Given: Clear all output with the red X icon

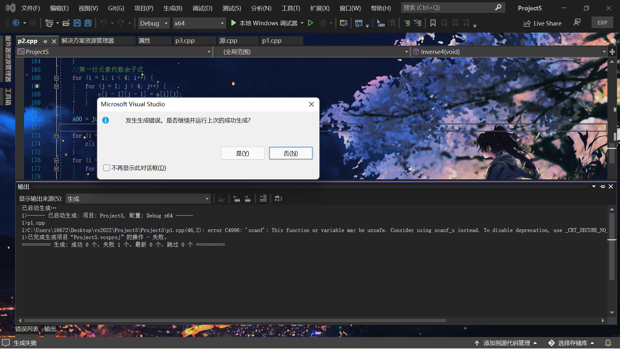Looking at the screenshot, I should pyautogui.click(x=263, y=198).
